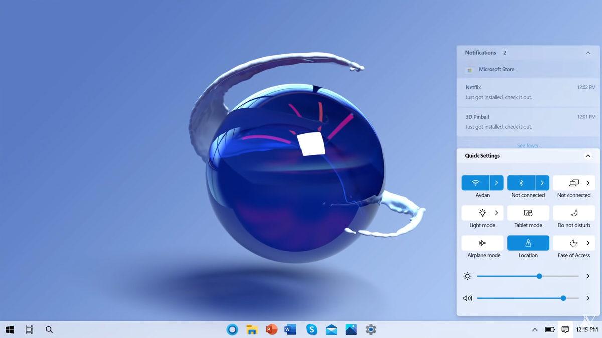Enable Do not disturb
The height and width of the screenshot is (338, 602).
574,213
